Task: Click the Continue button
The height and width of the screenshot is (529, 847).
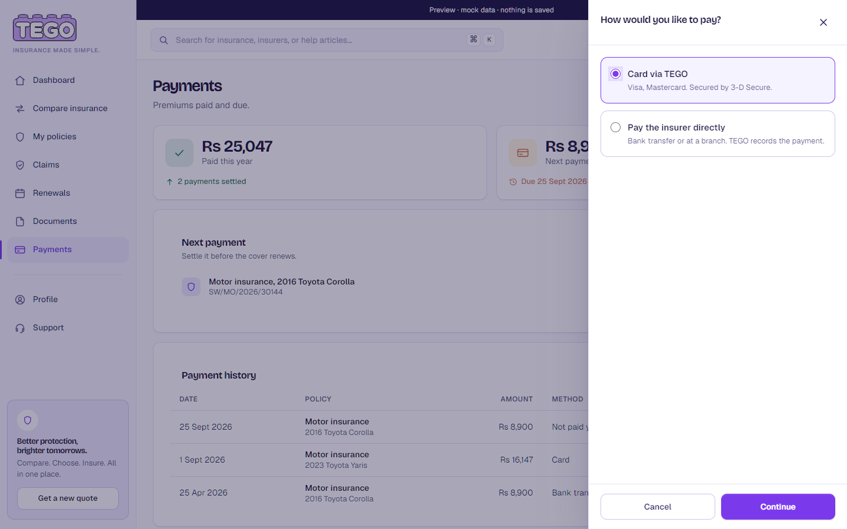Action: (x=778, y=507)
